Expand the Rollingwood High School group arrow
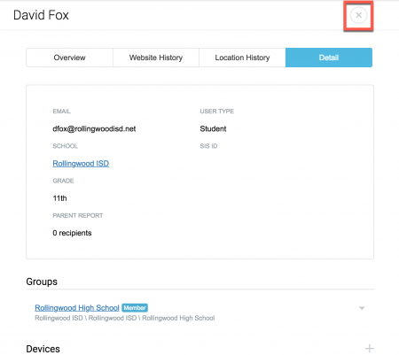 click(362, 308)
